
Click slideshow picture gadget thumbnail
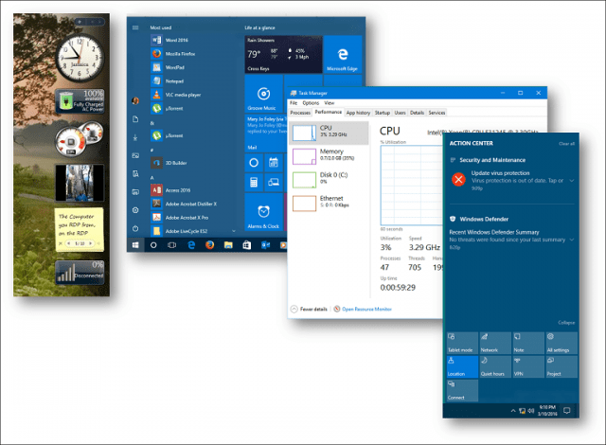click(x=80, y=183)
